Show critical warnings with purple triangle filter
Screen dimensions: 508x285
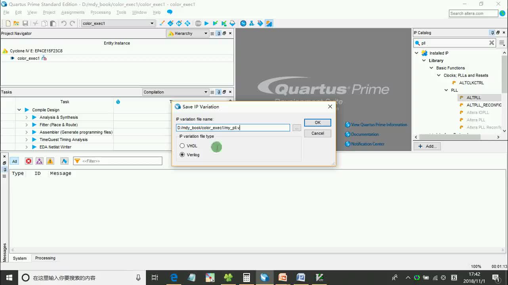coord(39,161)
